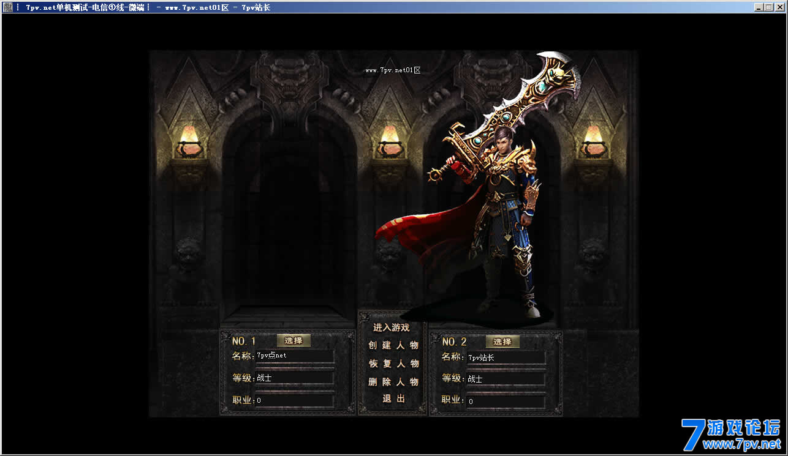Click the NO. 2 slot label
This screenshot has height=456, width=788.
pyautogui.click(x=455, y=342)
